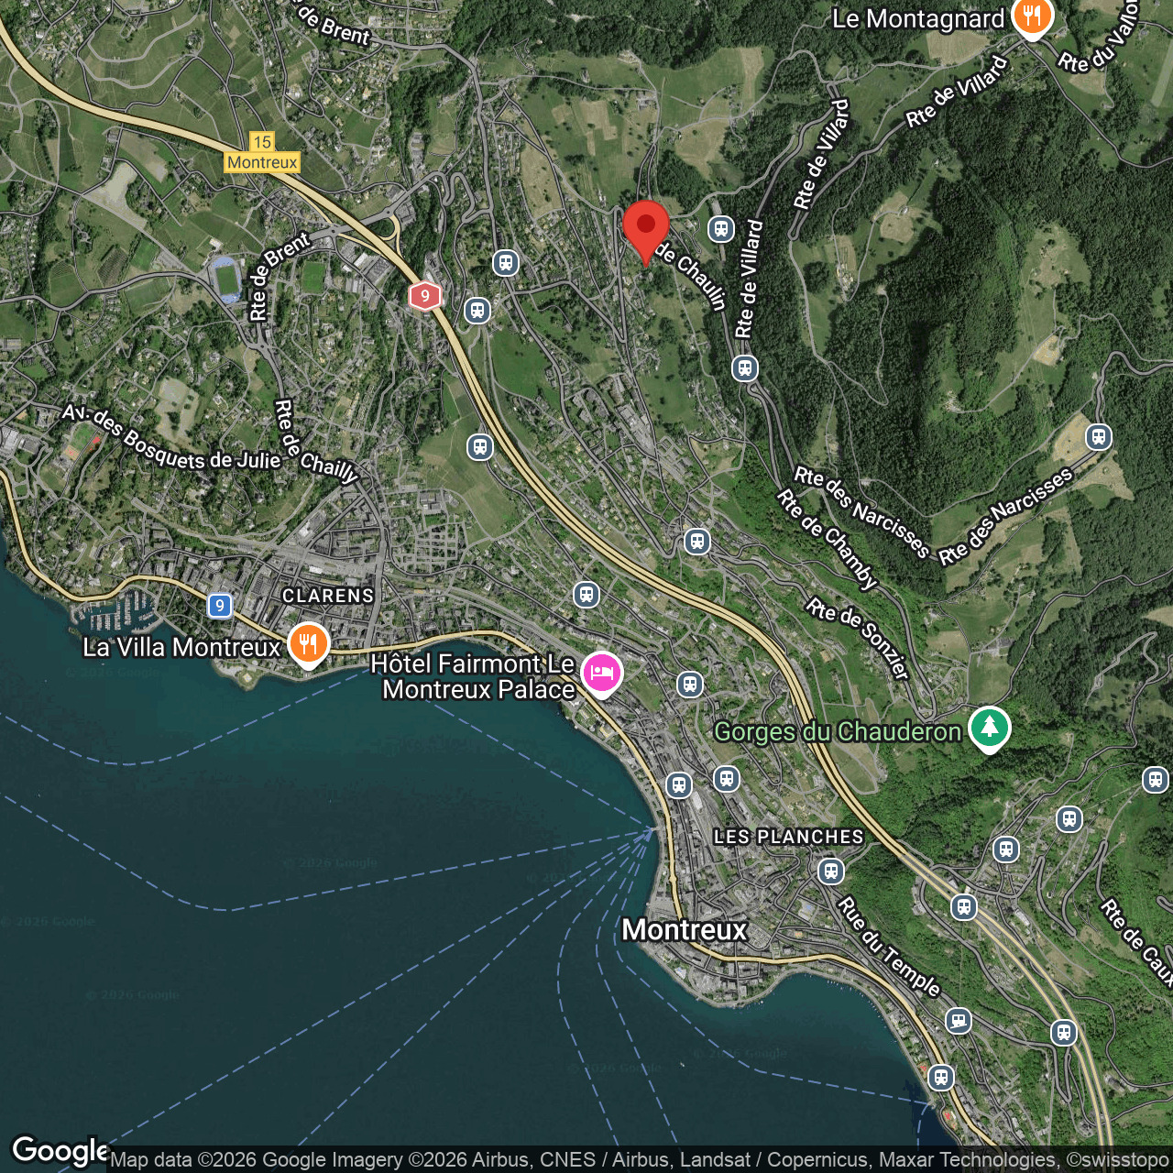The height and width of the screenshot is (1173, 1173).
Task: Open the 'Gorges du Chauderon' label
Action: (x=838, y=731)
